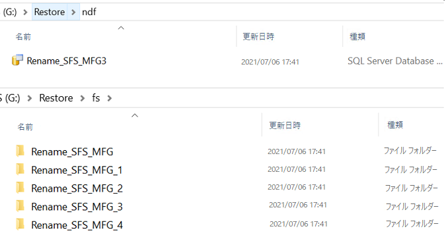The image size is (446, 241).
Task: Select the Rename_SFS_MFG3 database file icon
Action: [x=17, y=60]
